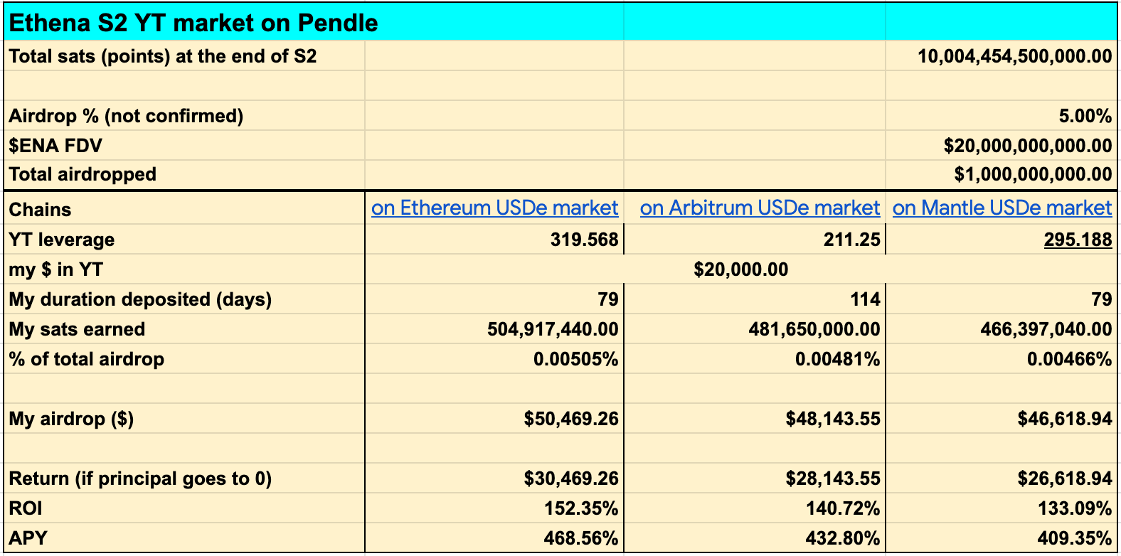
Task: Select the $20,000.00 my $ in YT cell
Action: [740, 269]
